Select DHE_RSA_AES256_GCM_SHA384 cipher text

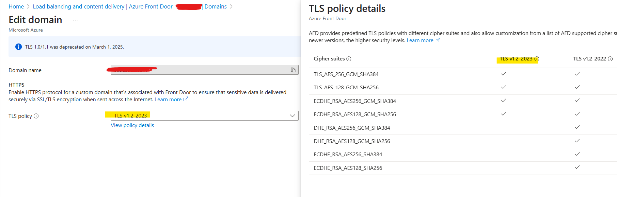(352, 128)
